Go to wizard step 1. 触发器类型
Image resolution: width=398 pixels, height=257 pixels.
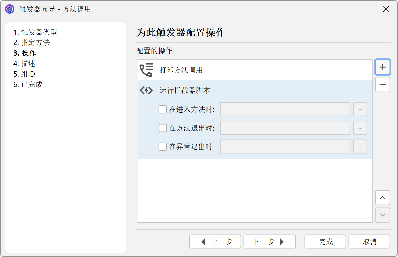click(35, 32)
